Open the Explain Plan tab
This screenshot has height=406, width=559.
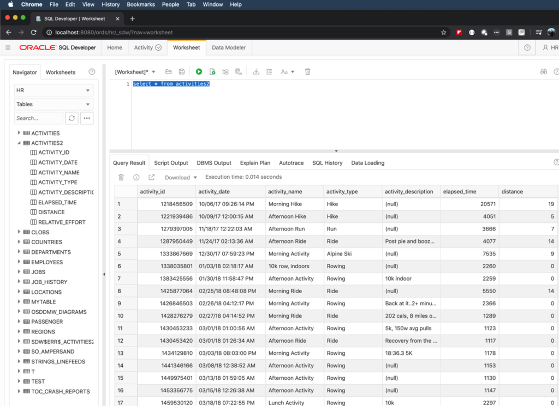click(x=255, y=163)
